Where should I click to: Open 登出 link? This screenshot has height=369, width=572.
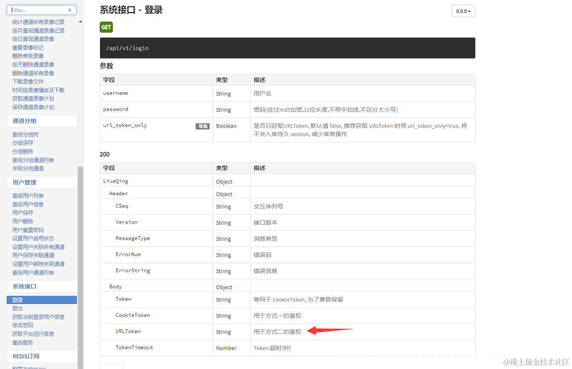(17, 308)
